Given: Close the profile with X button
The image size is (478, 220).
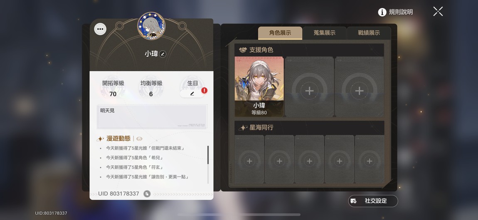Looking at the screenshot, I should pyautogui.click(x=438, y=12).
